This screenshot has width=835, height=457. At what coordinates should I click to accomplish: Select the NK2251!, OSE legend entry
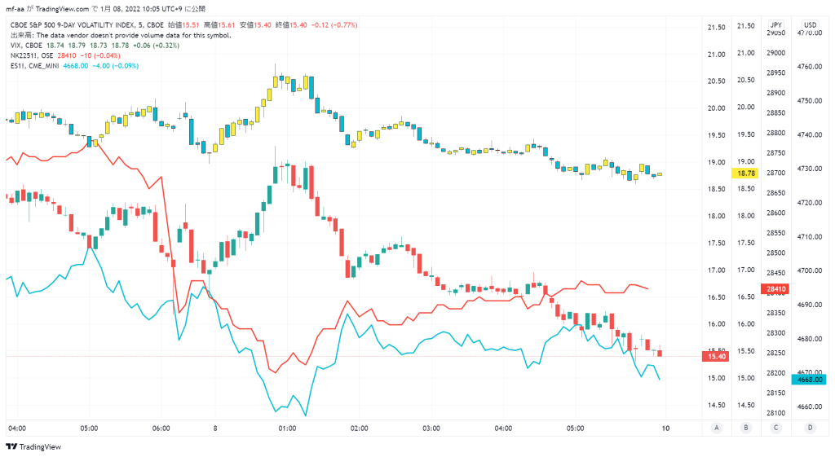tap(32, 56)
